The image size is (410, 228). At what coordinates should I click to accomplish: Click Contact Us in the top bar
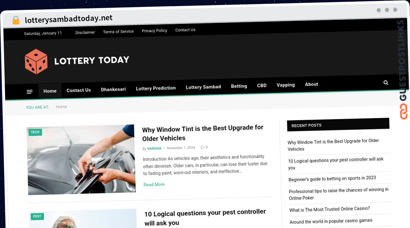coord(185,30)
